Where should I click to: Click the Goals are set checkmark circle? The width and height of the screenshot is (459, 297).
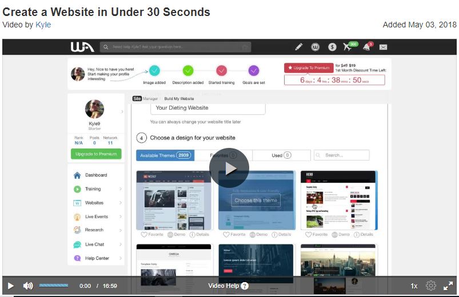[254, 70]
